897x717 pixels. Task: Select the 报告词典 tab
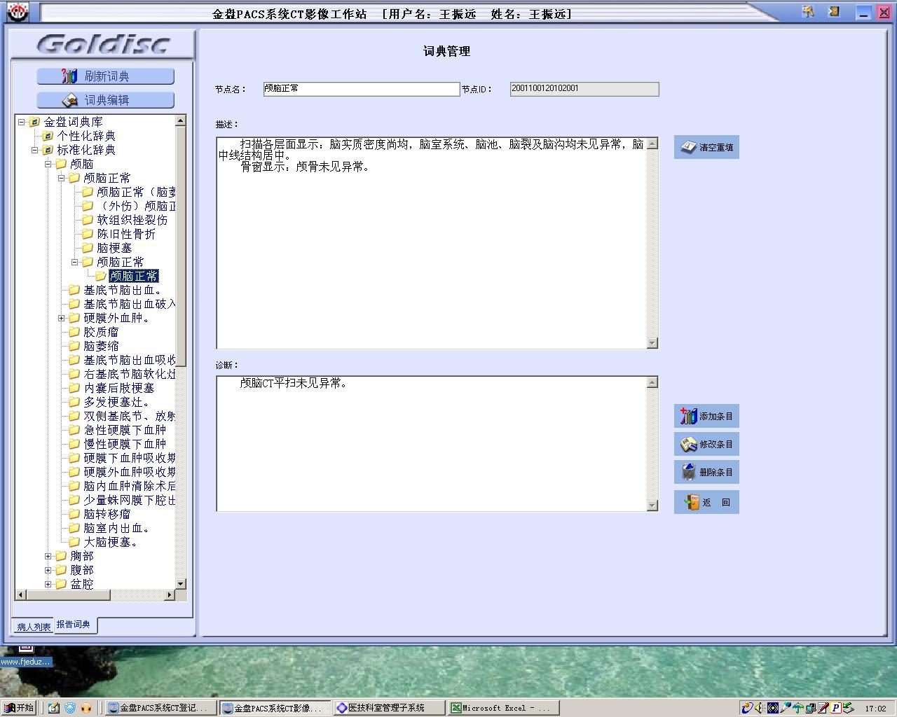tap(74, 625)
